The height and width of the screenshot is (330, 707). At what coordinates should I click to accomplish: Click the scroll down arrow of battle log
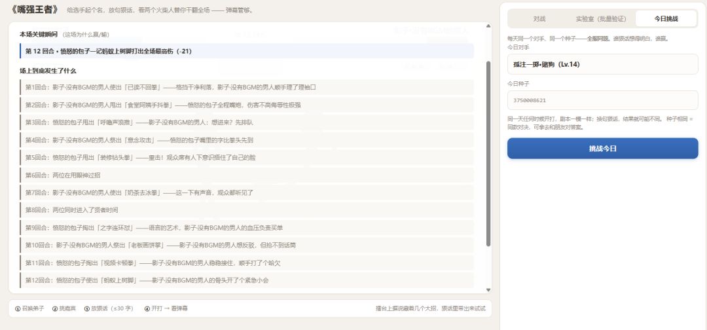pos(488,289)
